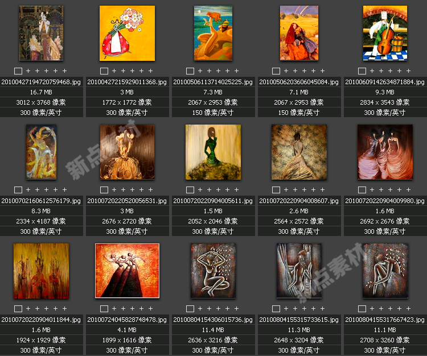Open the red-yellow abstract figures thumbnail

(42, 271)
